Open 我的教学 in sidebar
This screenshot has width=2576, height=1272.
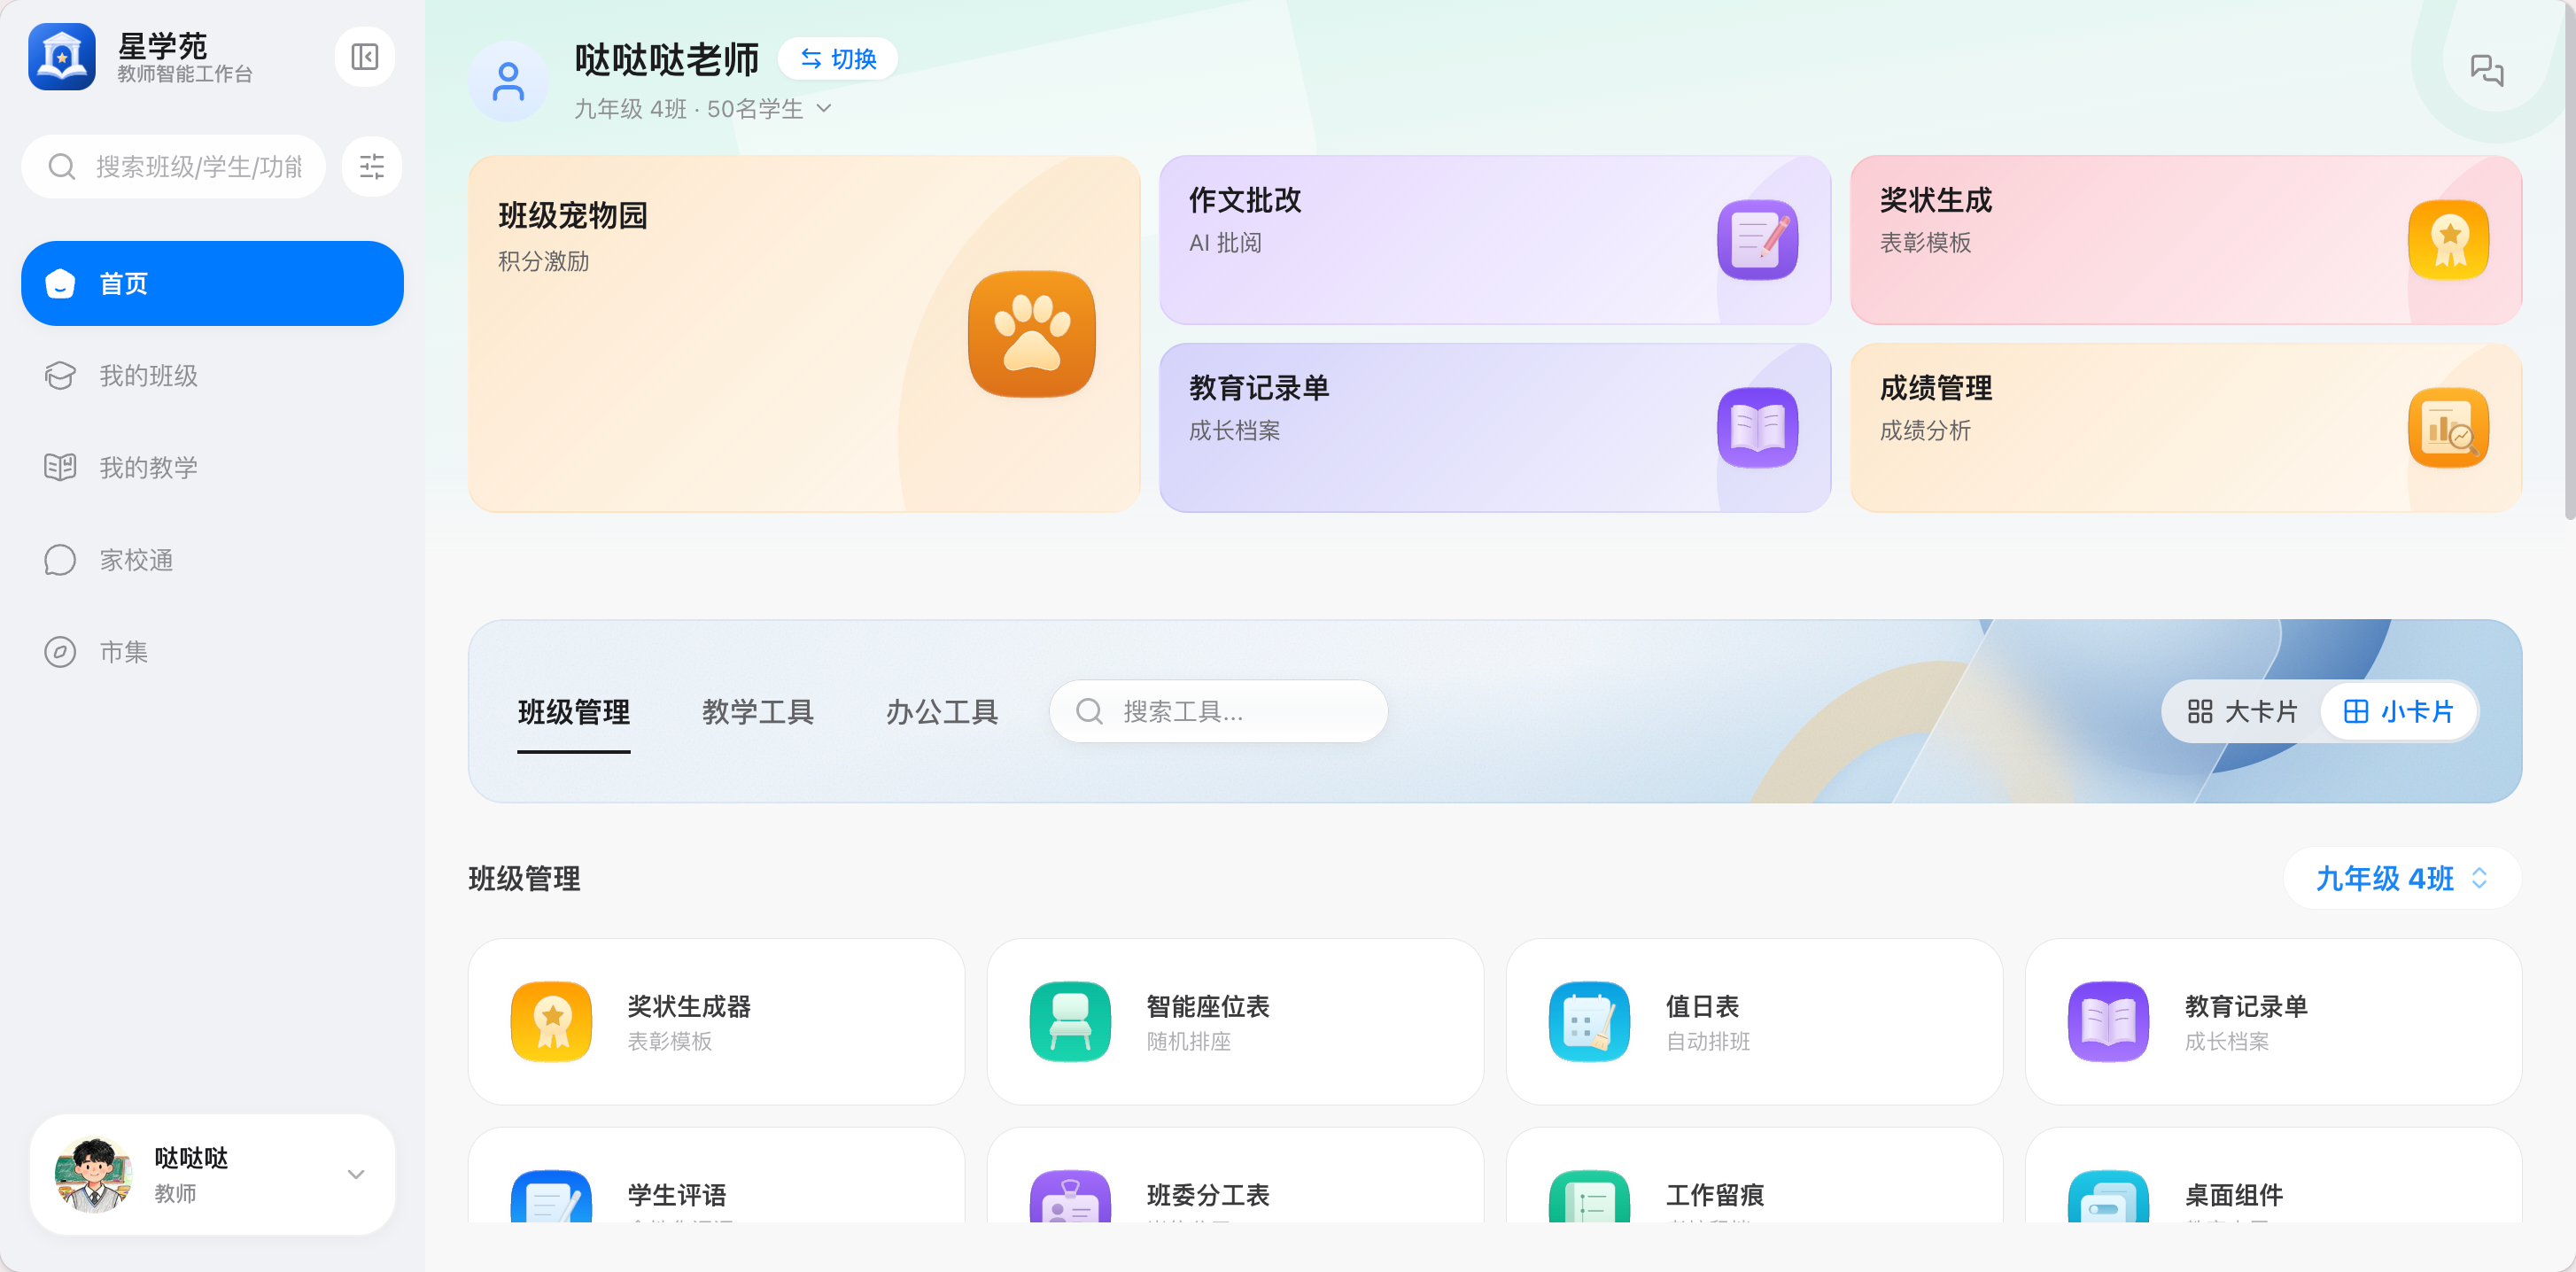(212, 468)
